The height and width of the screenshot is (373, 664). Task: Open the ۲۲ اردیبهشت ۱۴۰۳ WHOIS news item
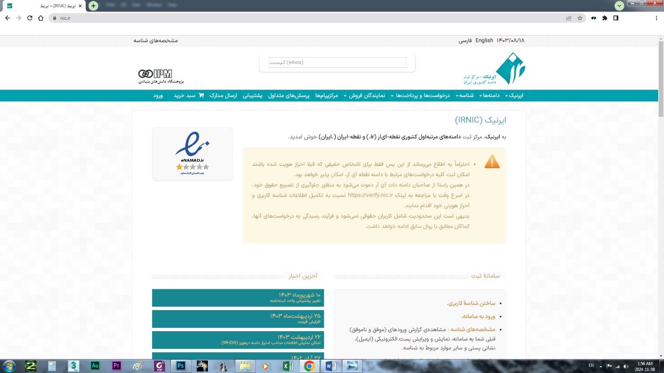(x=238, y=340)
